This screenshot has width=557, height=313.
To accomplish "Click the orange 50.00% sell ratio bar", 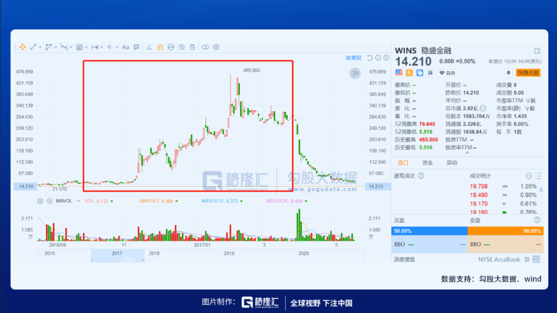I will (x=505, y=231).
